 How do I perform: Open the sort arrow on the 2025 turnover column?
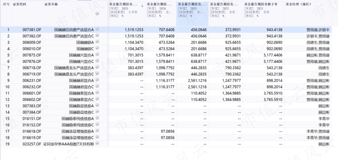point(142,5)
